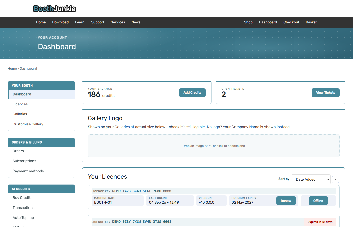353x227 pixels.
Task: Click the AI CREDITS section header
Action: (x=41, y=189)
